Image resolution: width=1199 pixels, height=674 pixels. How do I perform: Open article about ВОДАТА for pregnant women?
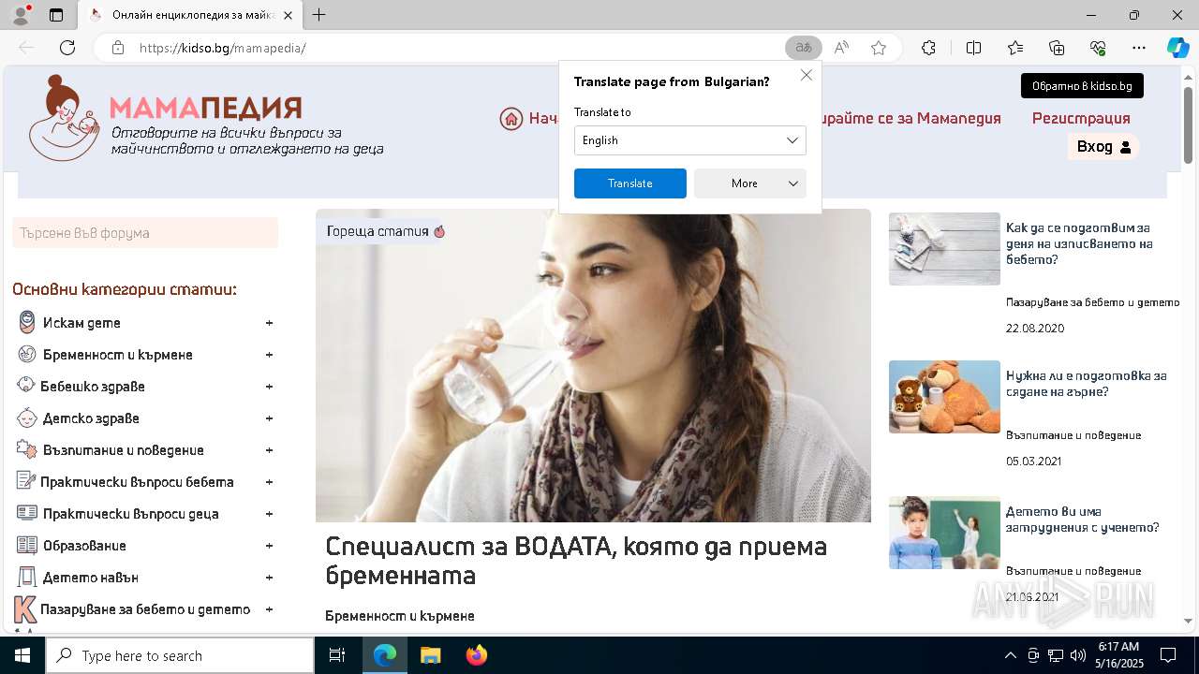coord(576,560)
